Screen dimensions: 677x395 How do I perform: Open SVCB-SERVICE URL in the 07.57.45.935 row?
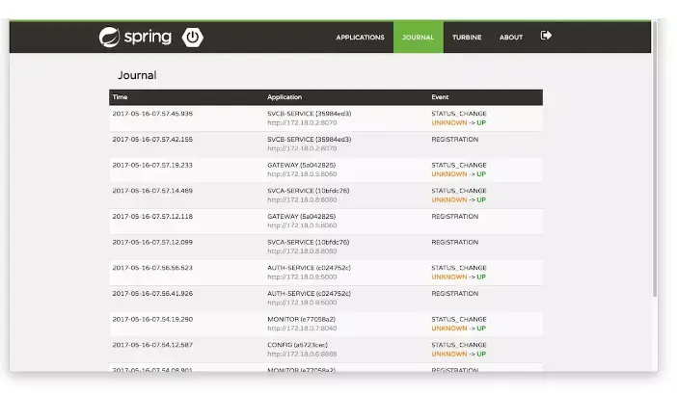302,123
